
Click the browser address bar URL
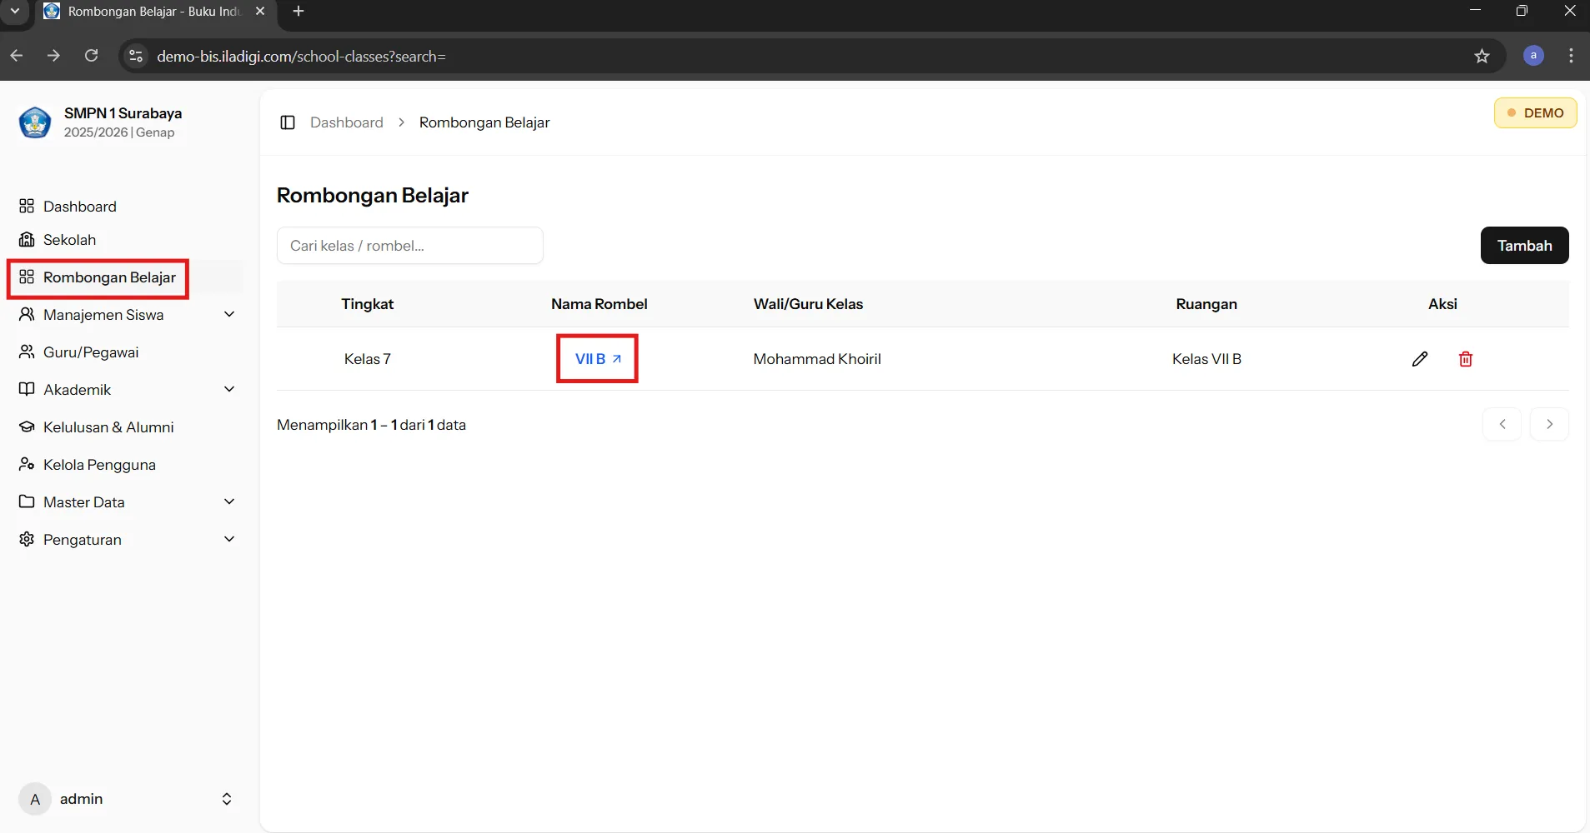301,57
